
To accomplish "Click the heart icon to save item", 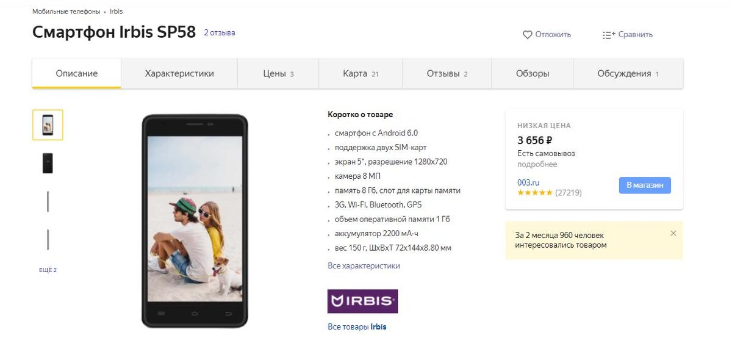I will 528,35.
